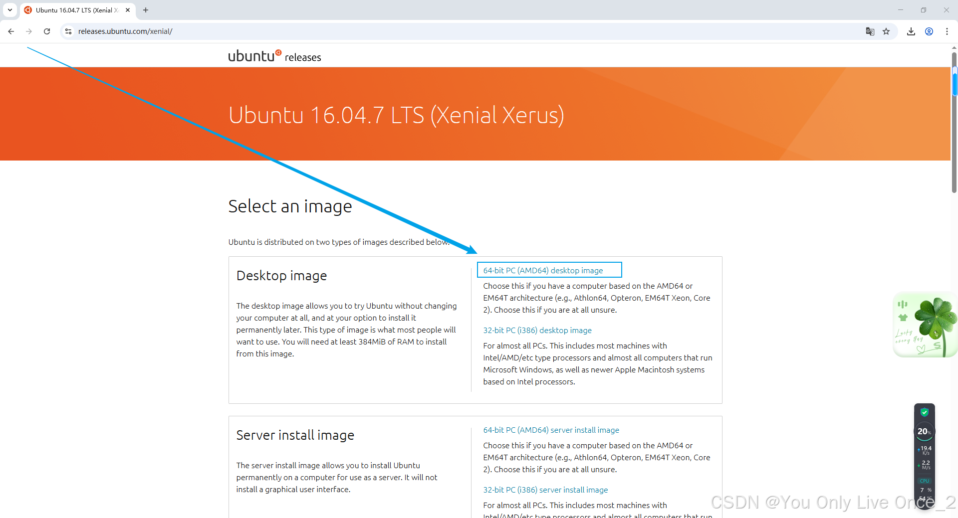Expand the tab search dropdown arrow
The width and height of the screenshot is (958, 518).
9,10
